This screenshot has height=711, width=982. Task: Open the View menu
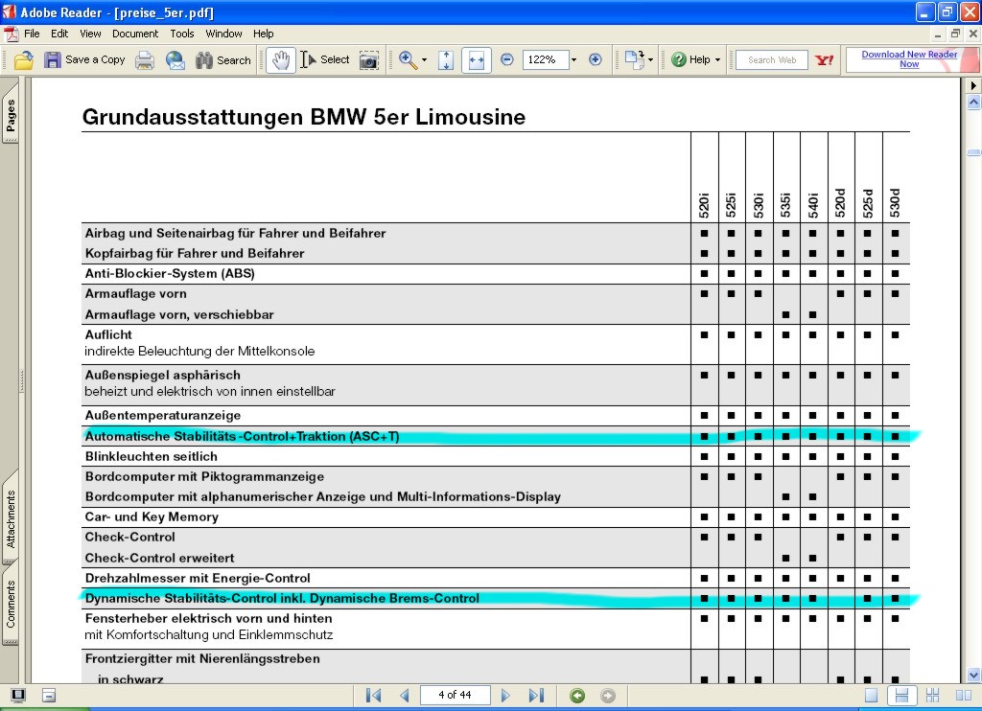[x=90, y=34]
